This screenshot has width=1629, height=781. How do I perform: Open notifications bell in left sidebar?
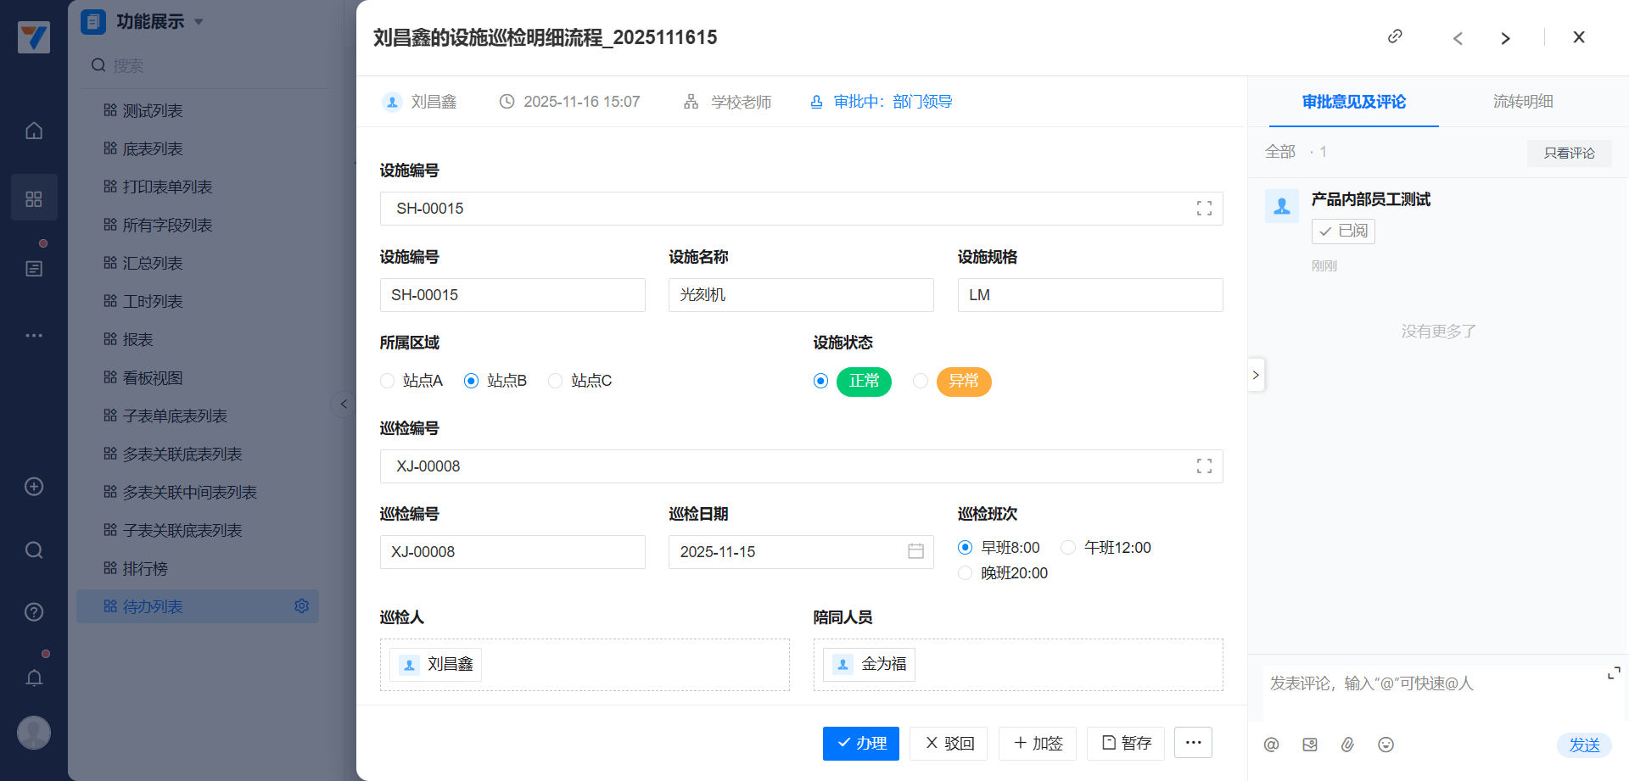click(x=34, y=678)
